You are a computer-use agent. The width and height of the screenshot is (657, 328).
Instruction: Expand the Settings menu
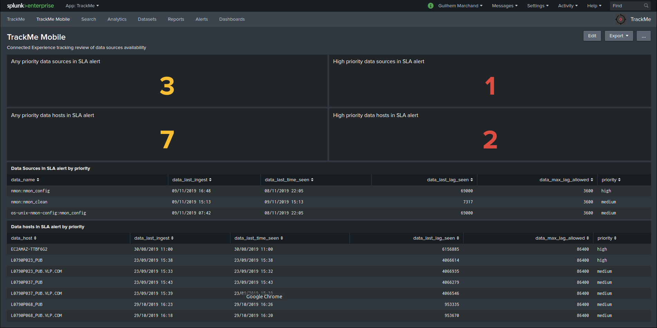538,6
